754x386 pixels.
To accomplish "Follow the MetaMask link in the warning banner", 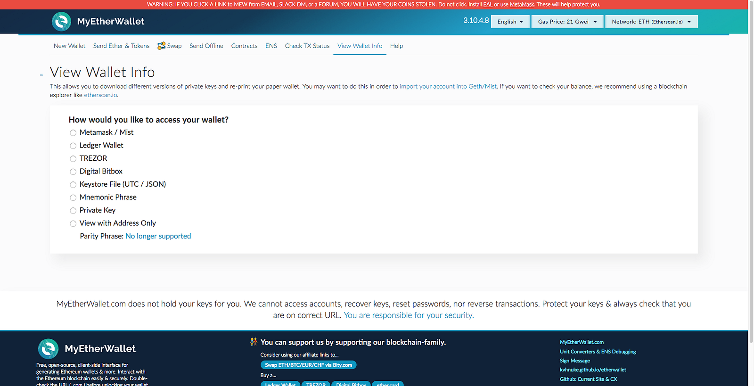I will point(522,4).
